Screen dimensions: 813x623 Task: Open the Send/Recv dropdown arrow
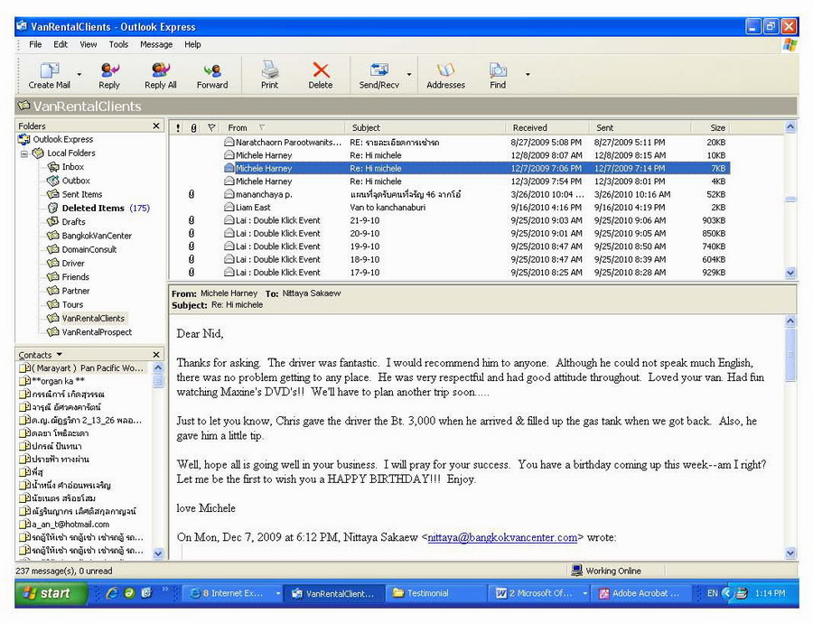[409, 75]
